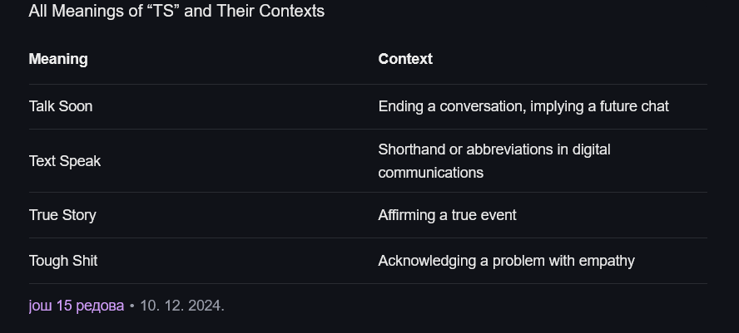Click the Text Speak table cell
This screenshot has width=739, height=333.
[x=65, y=161]
